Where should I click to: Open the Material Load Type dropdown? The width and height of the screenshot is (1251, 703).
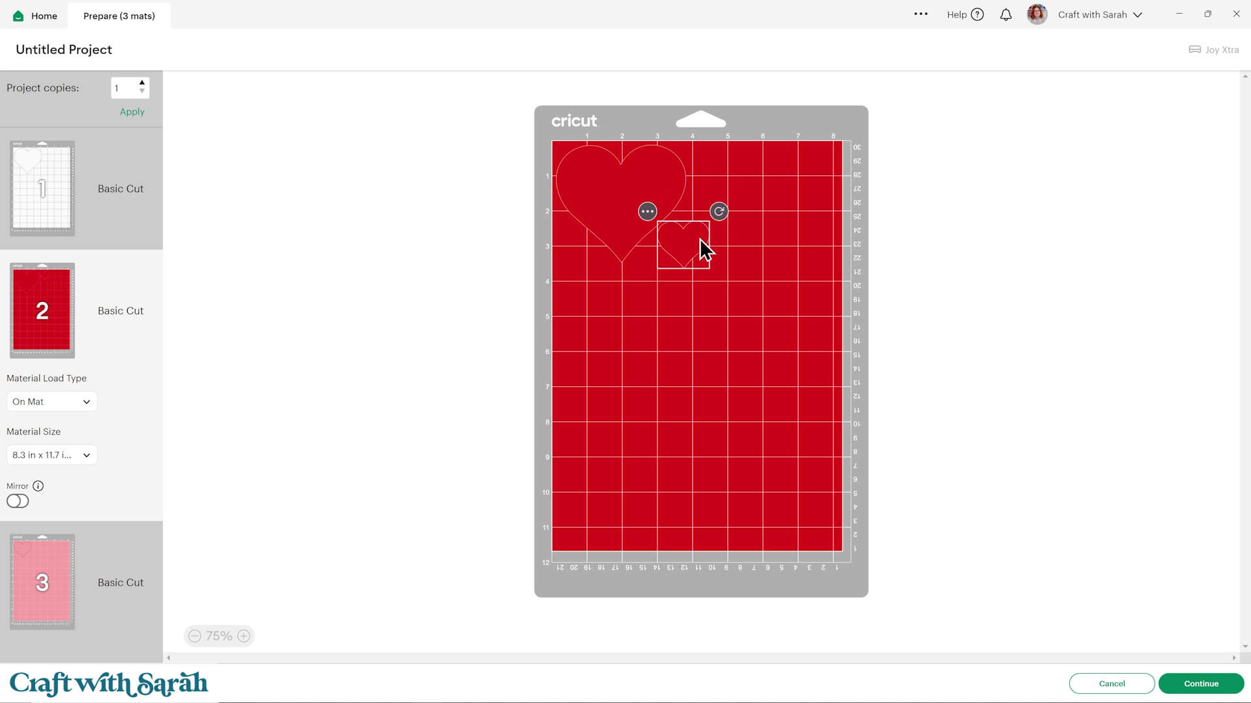[51, 402]
